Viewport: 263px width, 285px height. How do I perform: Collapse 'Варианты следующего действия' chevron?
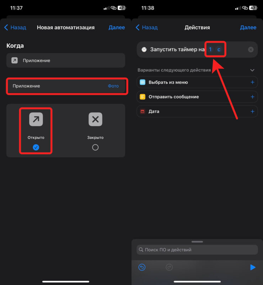252,70
